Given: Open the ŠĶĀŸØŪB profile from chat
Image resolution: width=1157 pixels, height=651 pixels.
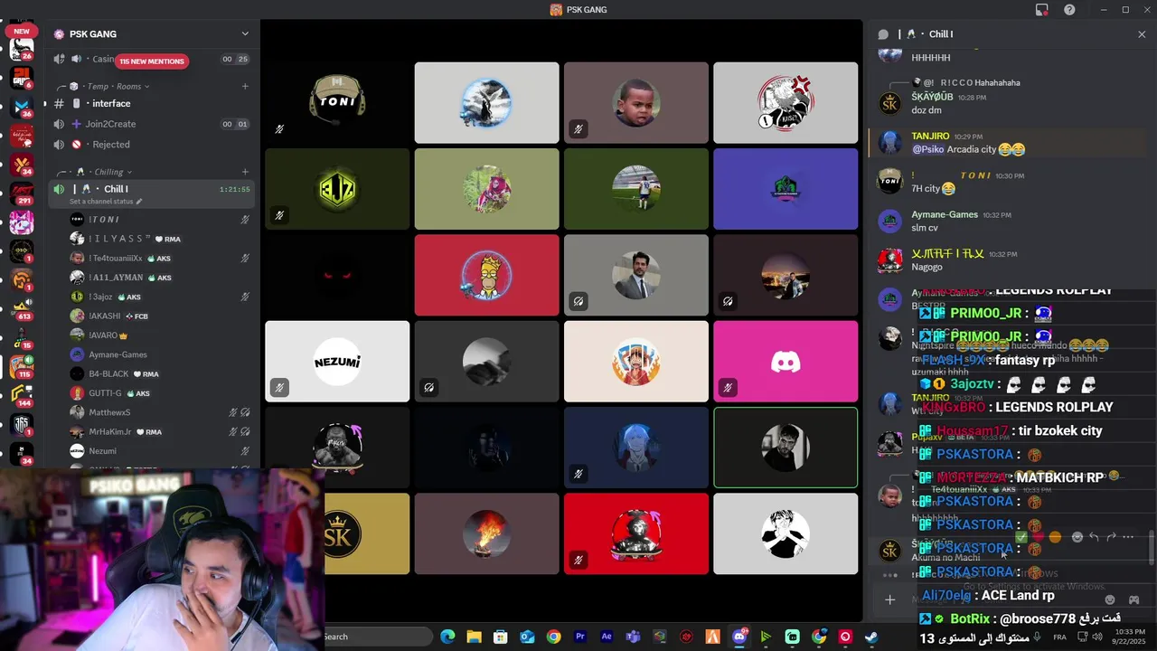Looking at the screenshot, I should 932,97.
